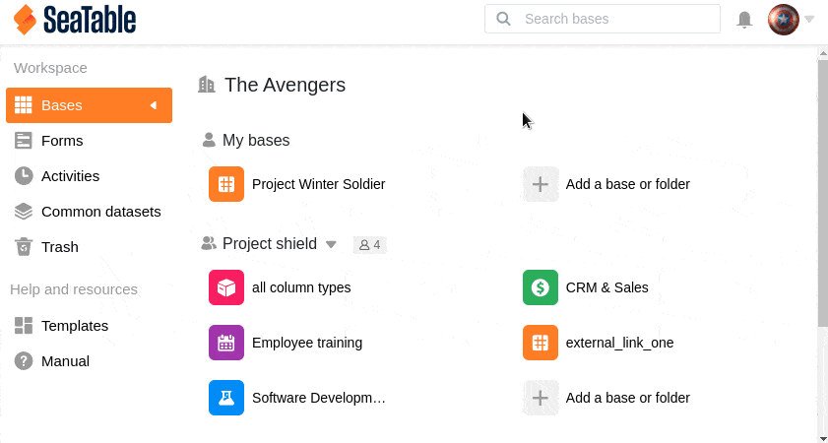Click the CRM & Sales dollar icon

(540, 287)
